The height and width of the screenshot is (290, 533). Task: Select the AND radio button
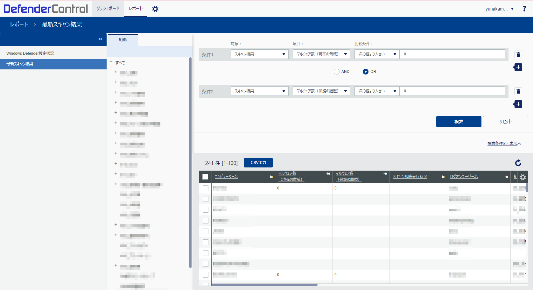pos(337,72)
